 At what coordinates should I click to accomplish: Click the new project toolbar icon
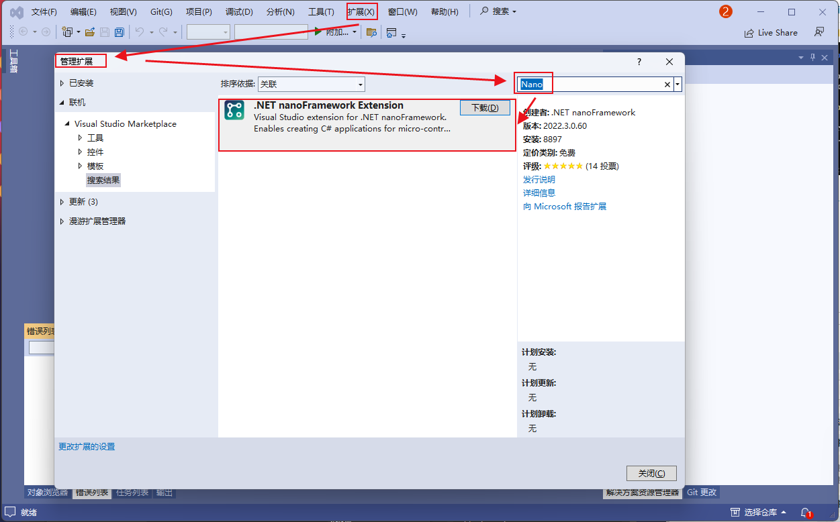[67, 32]
